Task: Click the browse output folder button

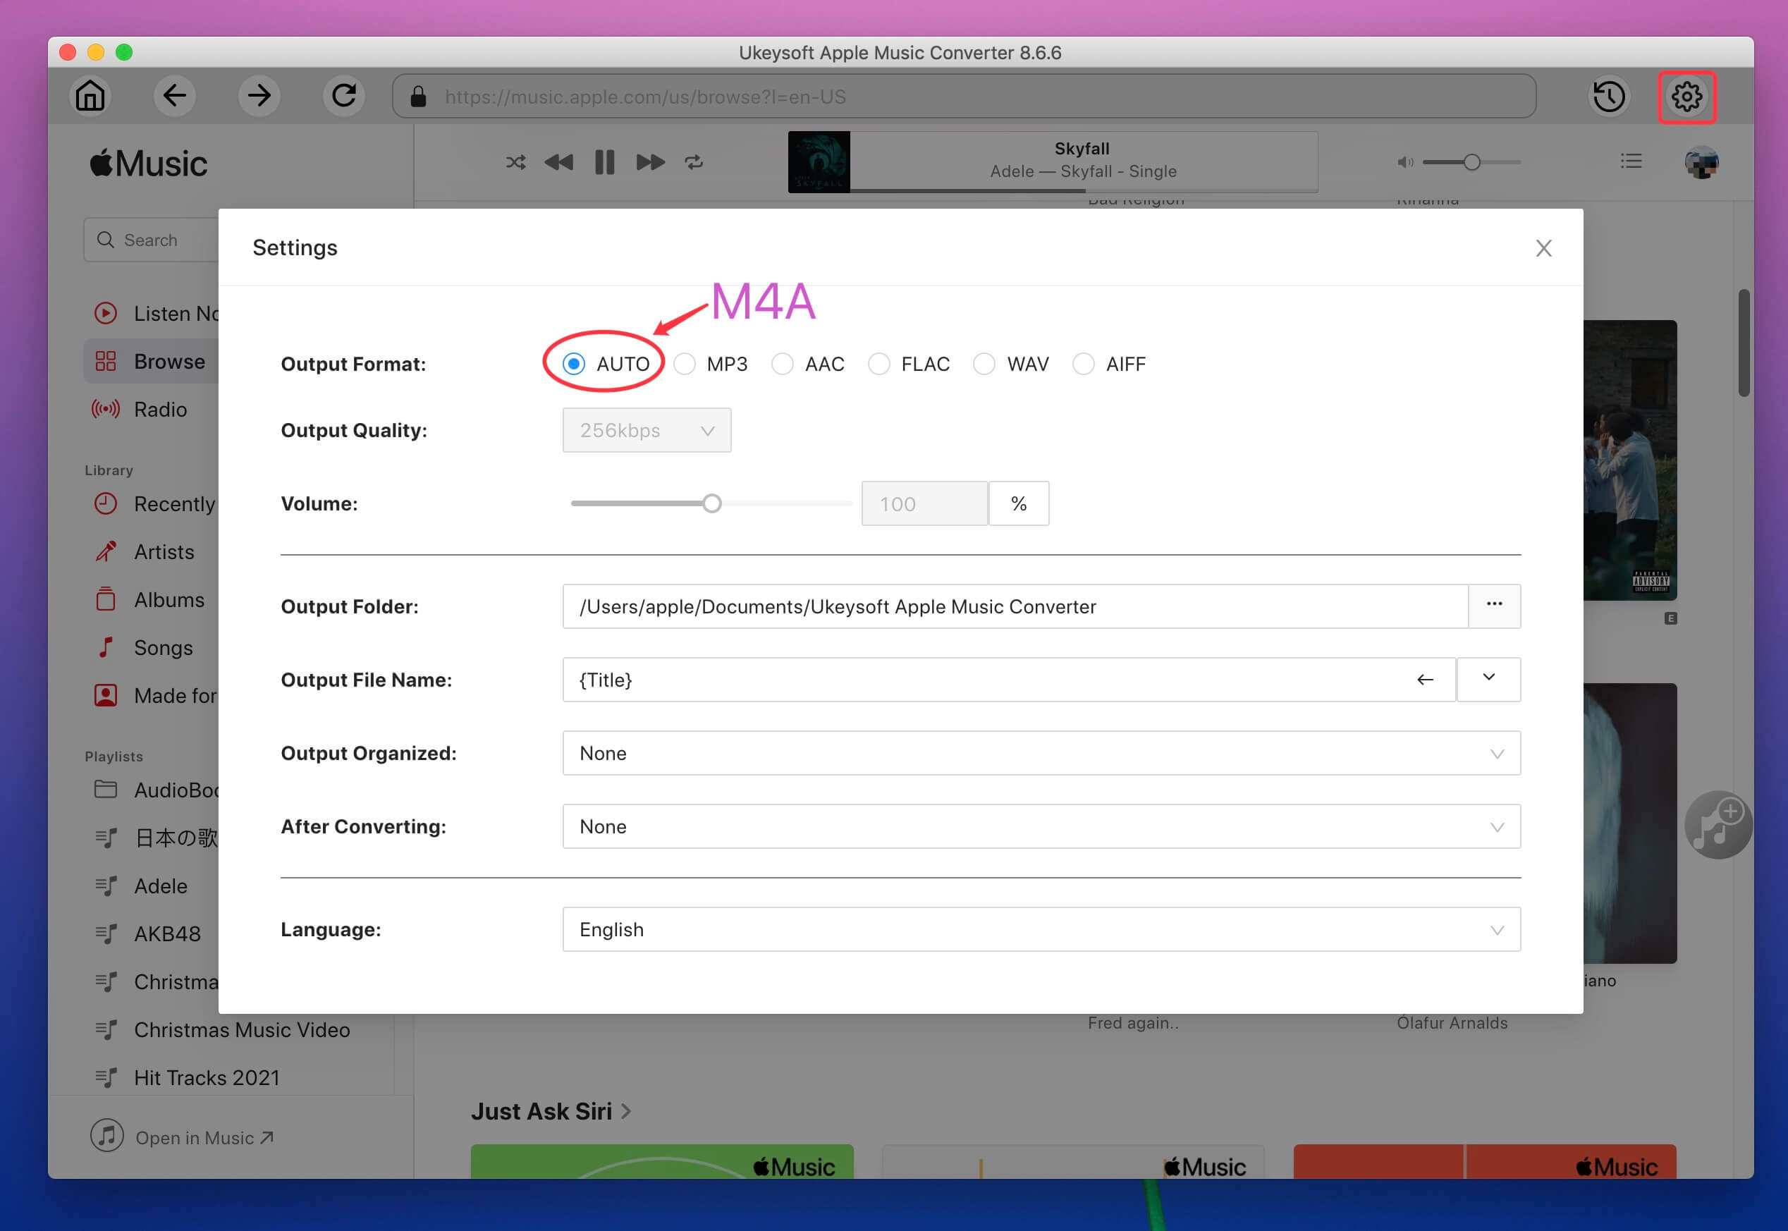Action: (1495, 606)
